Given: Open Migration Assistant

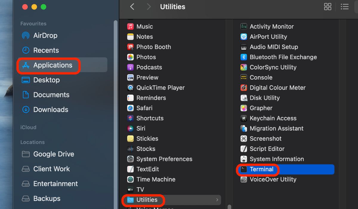Looking at the screenshot, I should pos(276,128).
